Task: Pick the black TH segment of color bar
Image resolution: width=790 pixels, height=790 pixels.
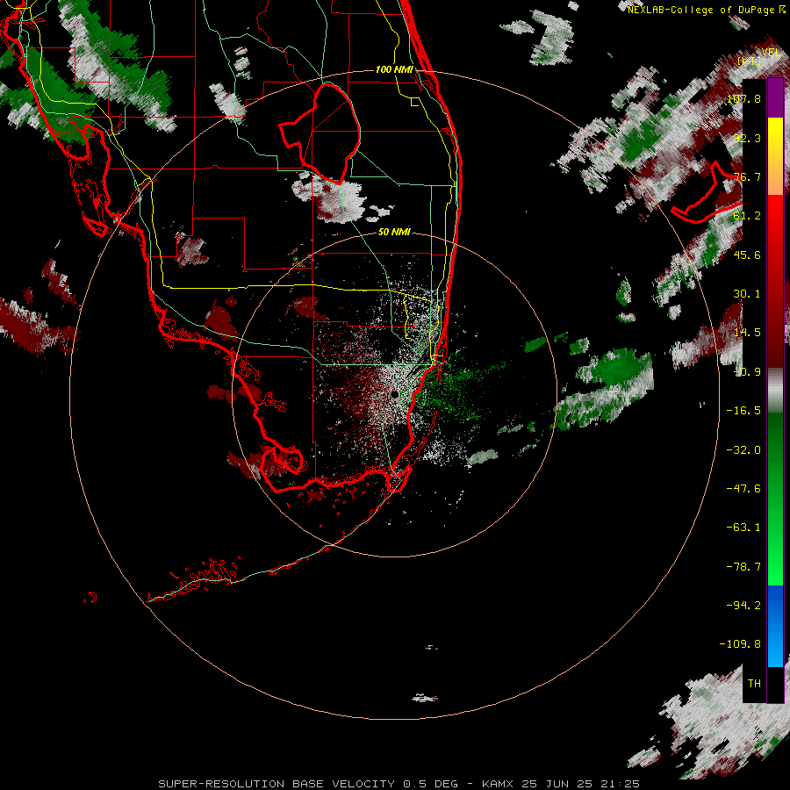Action: (775, 684)
